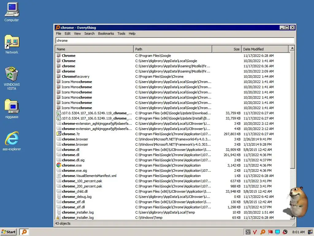This screenshot has width=314, height=236.
Task: Select the chrome.exe Chrome logo icon
Action: pos(59,165)
